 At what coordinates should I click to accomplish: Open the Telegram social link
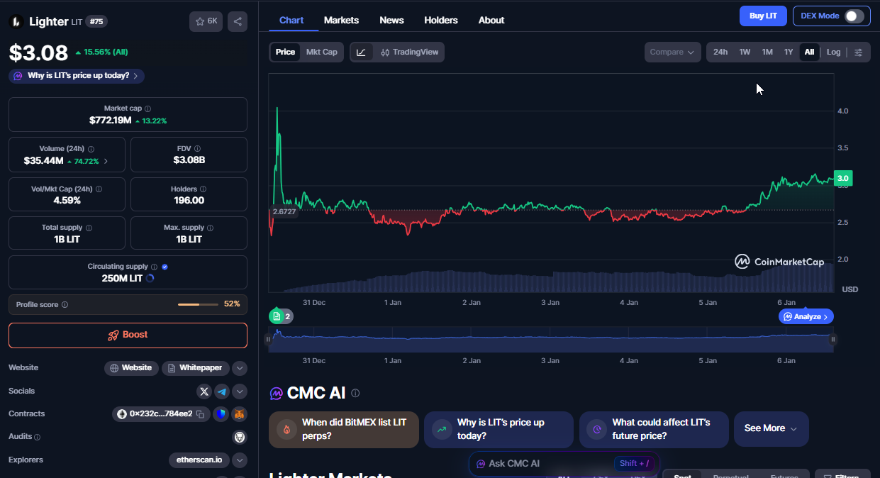222,391
